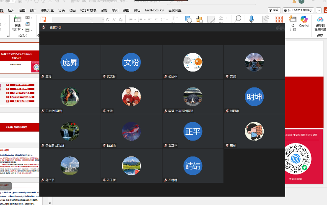Open the font name dropdown box
Image resolution: width=327 pixels, height=205 pixels.
(71, 20)
